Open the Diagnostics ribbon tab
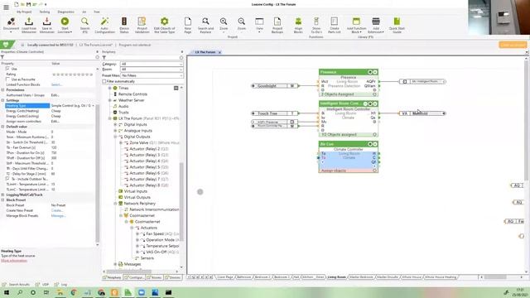 tap(65, 12)
